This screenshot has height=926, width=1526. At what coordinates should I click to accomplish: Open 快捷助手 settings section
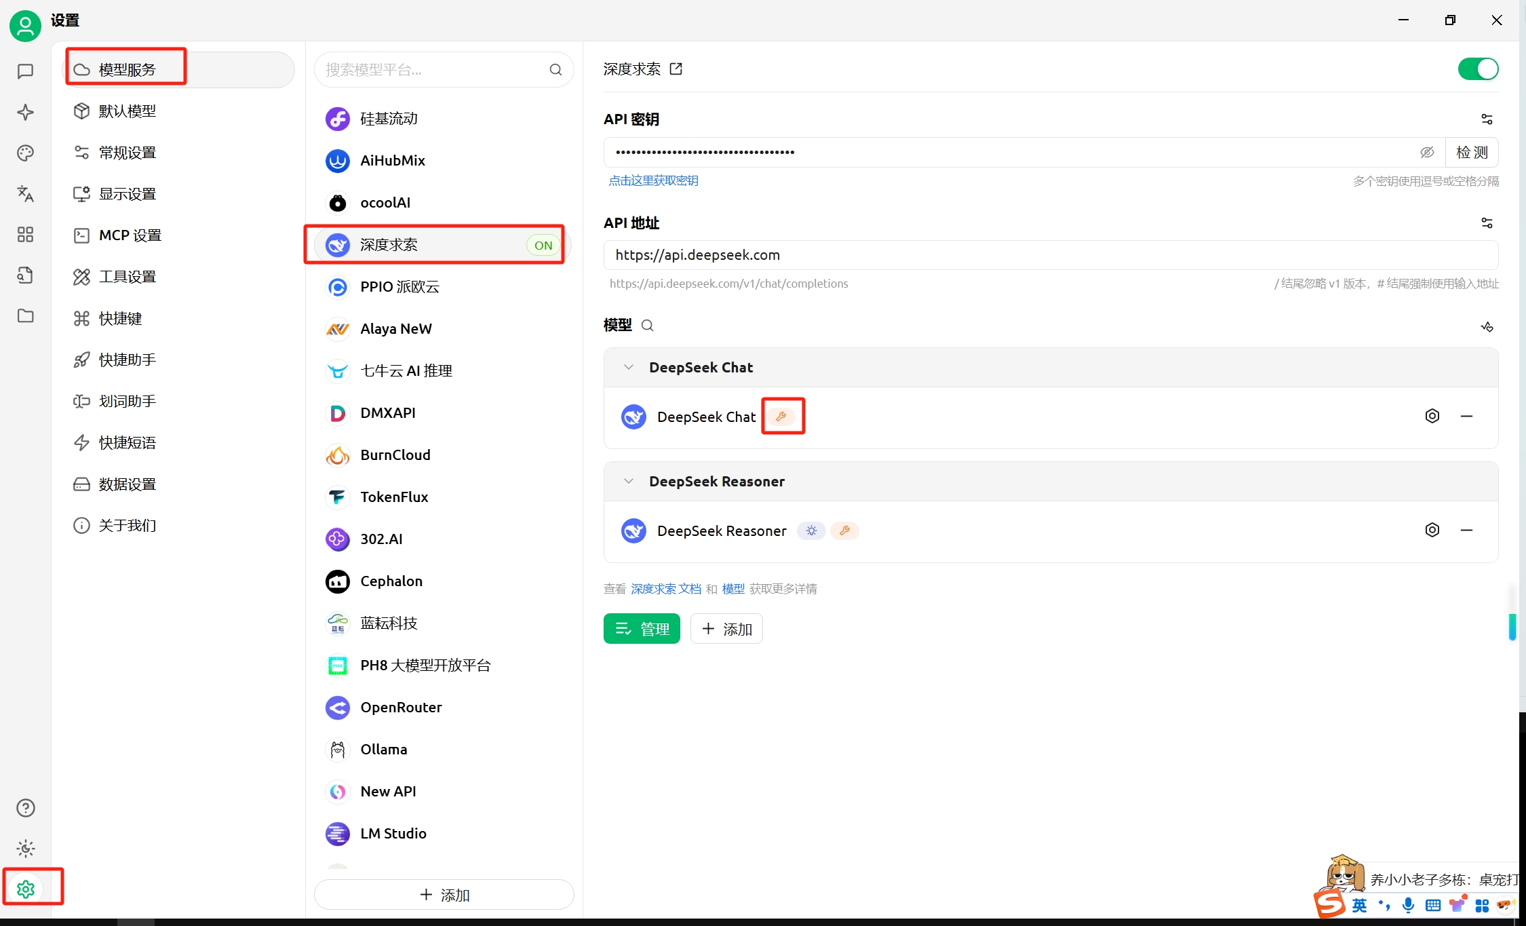[x=179, y=360]
